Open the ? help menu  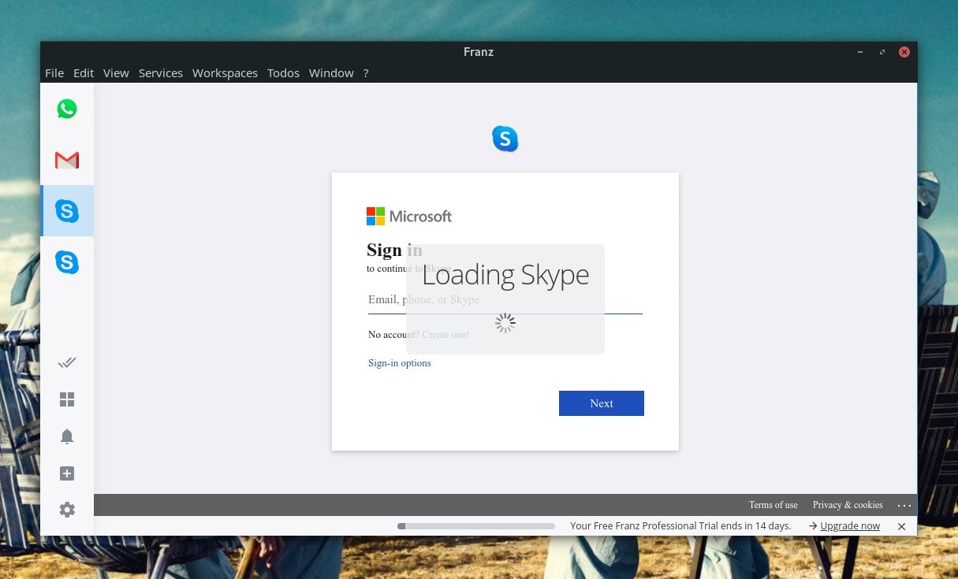click(x=366, y=73)
